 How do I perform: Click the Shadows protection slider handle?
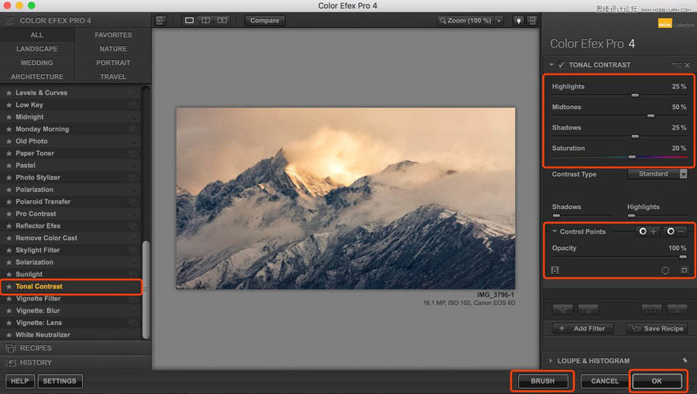point(556,215)
